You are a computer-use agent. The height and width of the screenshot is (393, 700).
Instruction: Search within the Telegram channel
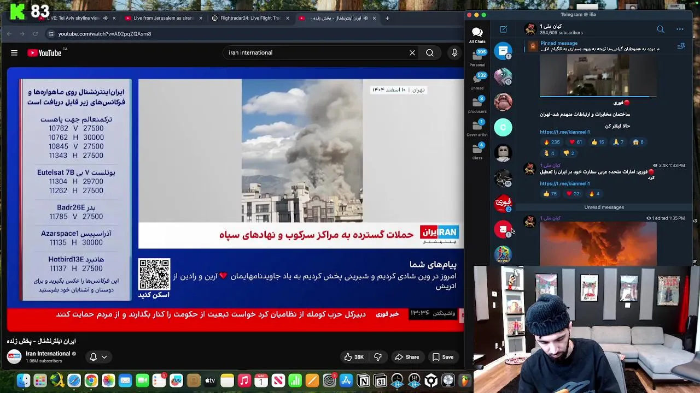[661, 29]
